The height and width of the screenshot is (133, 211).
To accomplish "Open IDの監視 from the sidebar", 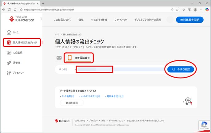I will (9, 53).
